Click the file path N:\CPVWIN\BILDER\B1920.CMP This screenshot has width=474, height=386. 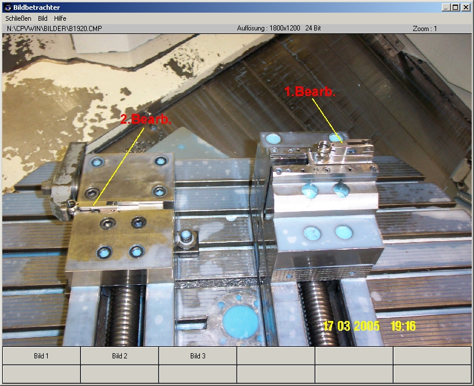[x=54, y=28]
